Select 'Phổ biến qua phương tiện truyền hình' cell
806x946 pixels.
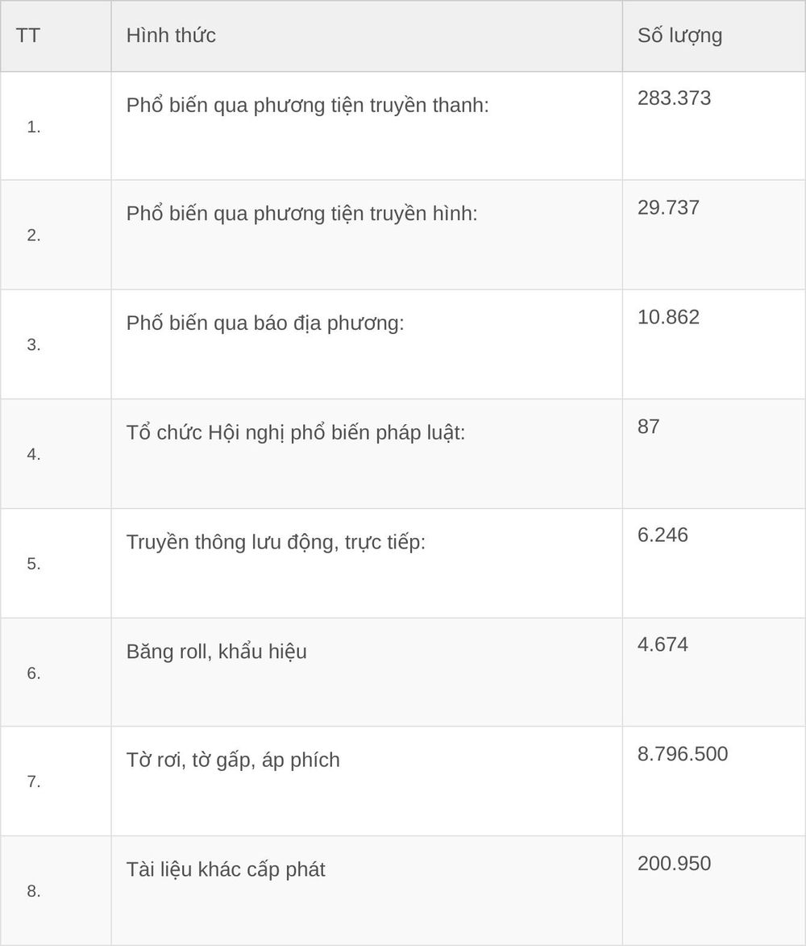point(367,235)
